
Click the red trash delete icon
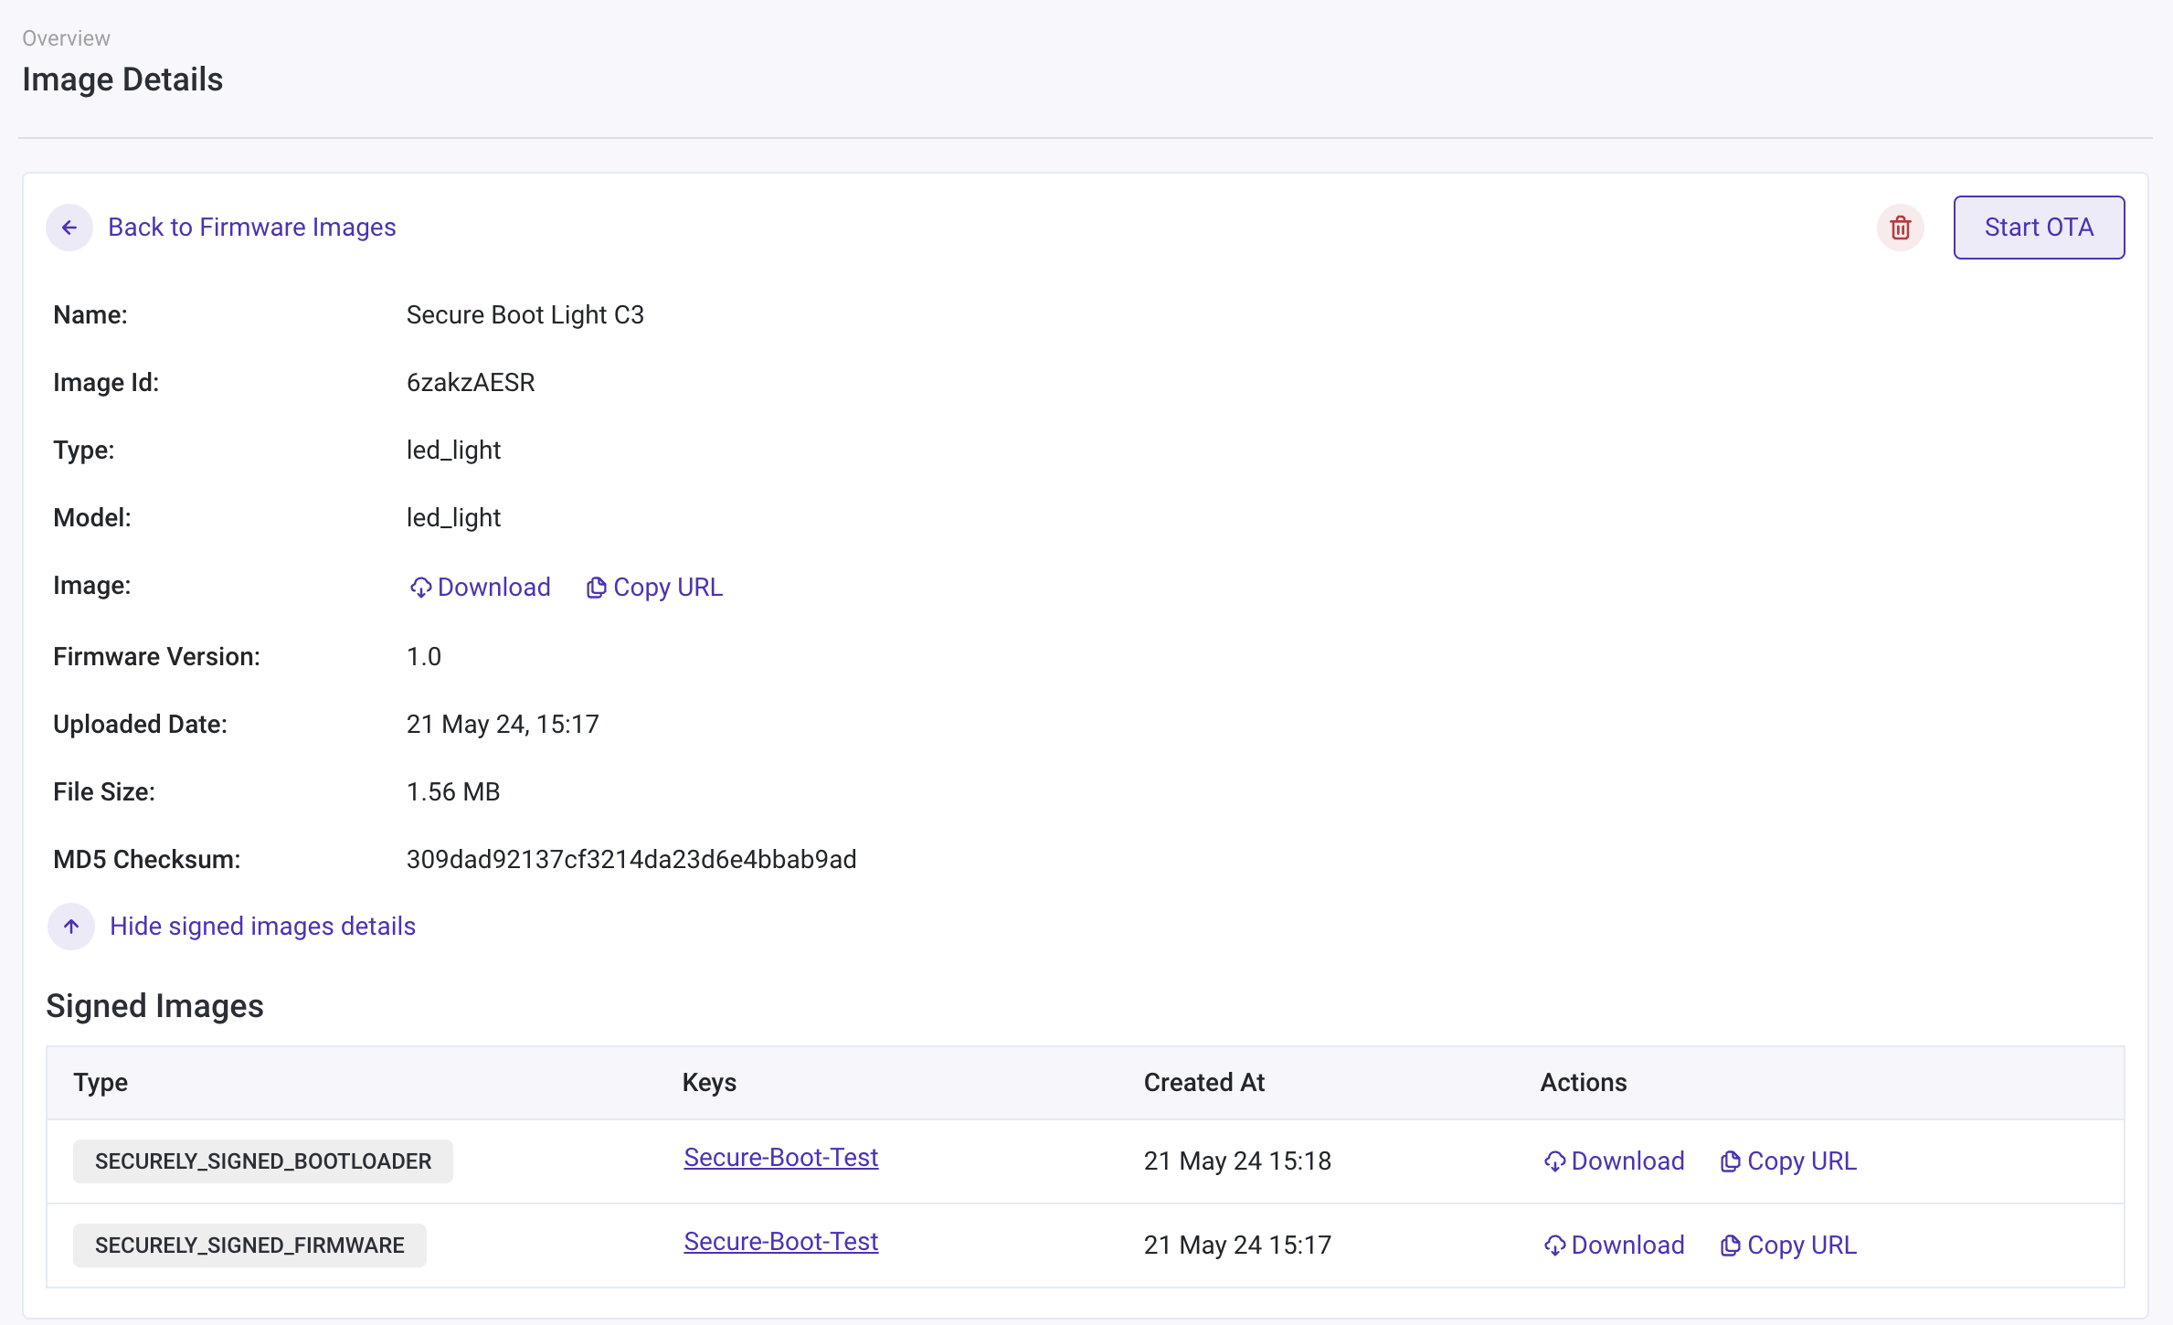[1901, 228]
